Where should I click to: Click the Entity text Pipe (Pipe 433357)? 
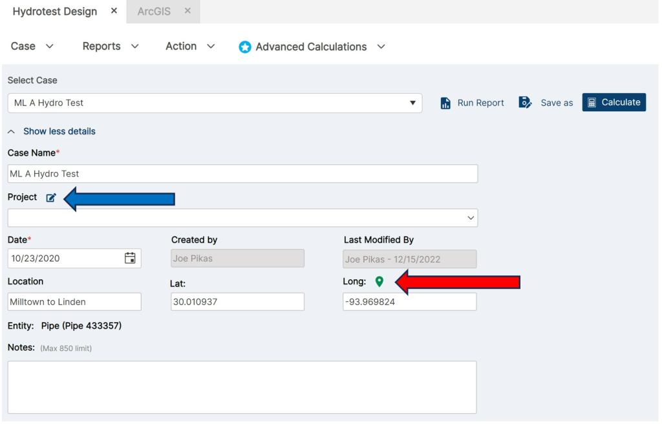coord(81,326)
